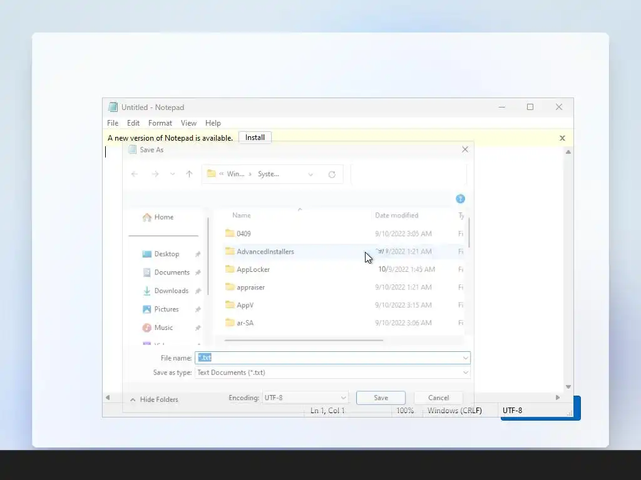Open the blue help icon
This screenshot has width=641, height=480.
pyautogui.click(x=460, y=199)
